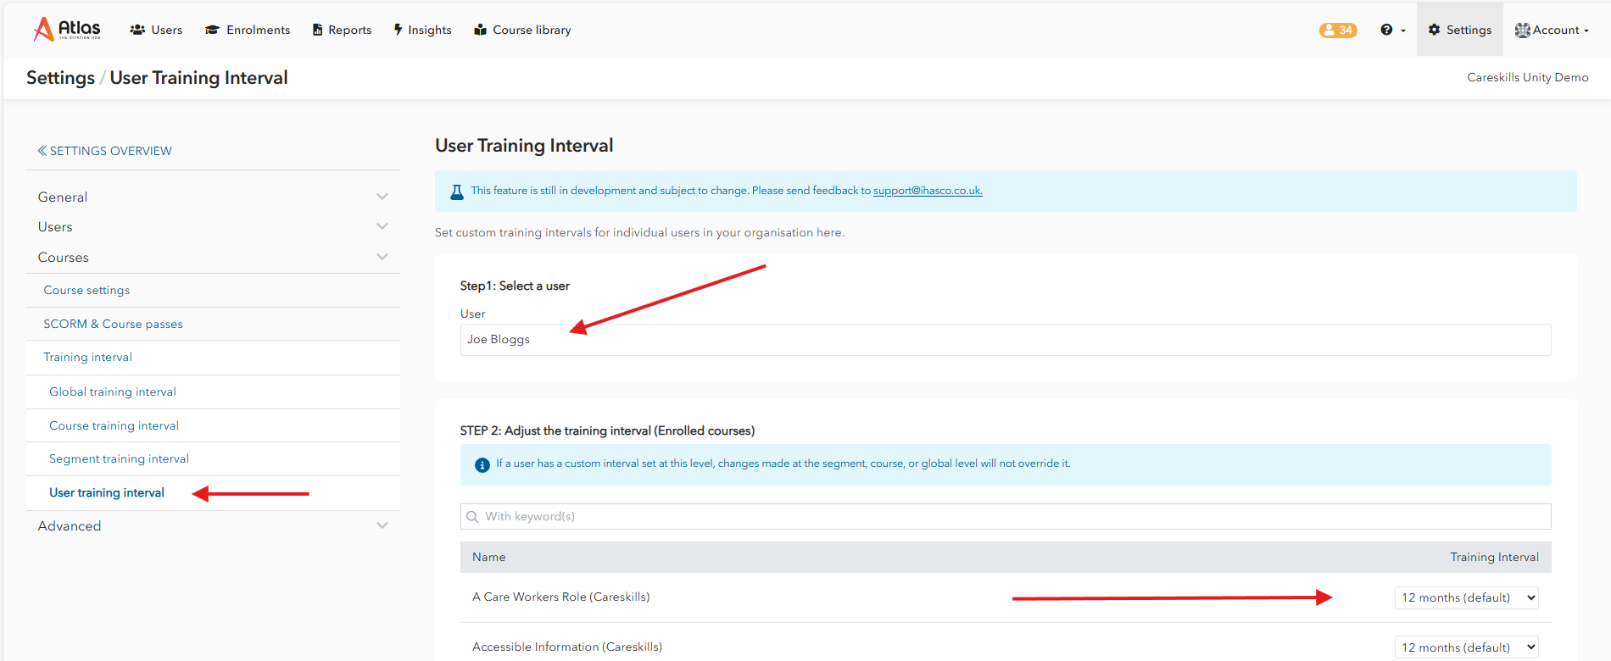Open the Insights menu
The image size is (1611, 661).
click(x=423, y=30)
